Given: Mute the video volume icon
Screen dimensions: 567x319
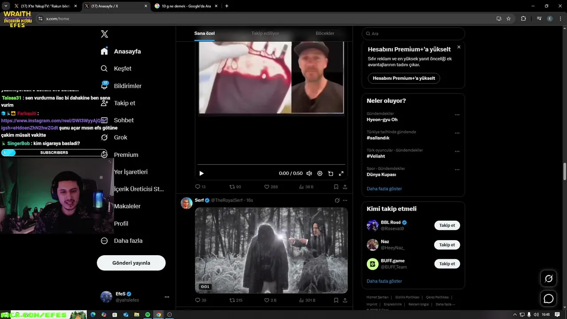Looking at the screenshot, I should 309,174.
